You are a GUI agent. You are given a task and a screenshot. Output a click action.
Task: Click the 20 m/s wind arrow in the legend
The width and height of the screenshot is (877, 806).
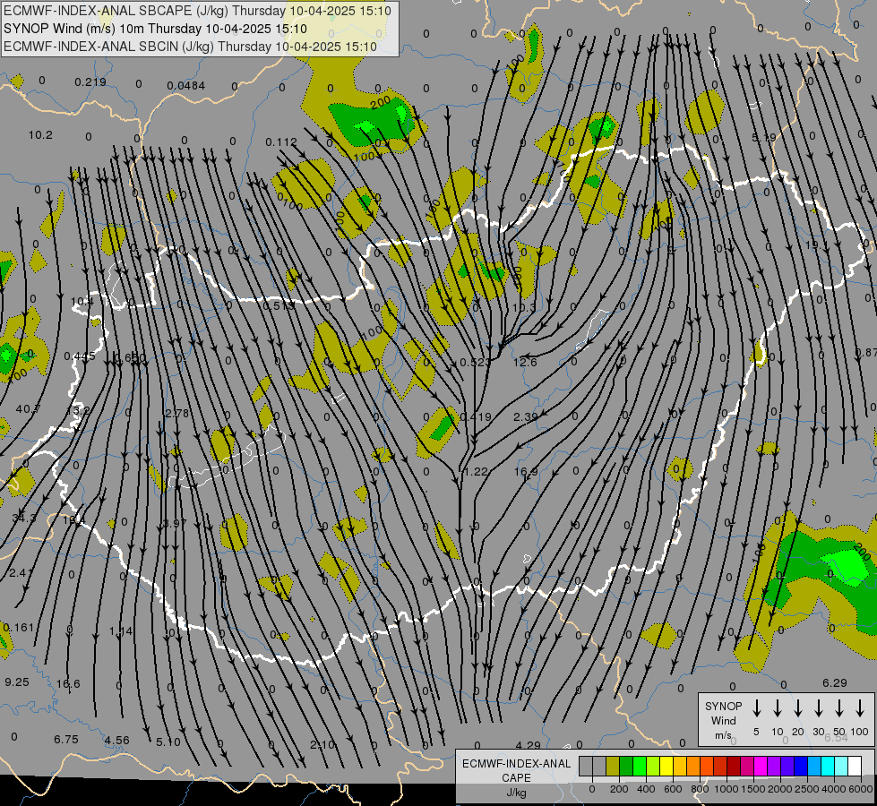click(x=797, y=708)
